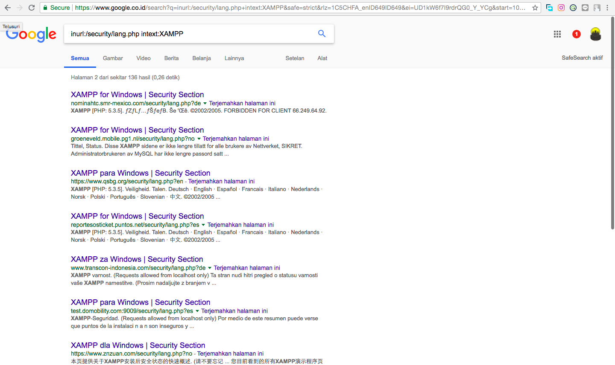This screenshot has width=615, height=365.
Task: Open XAMPP dla Windows result title
Action: [138, 345]
